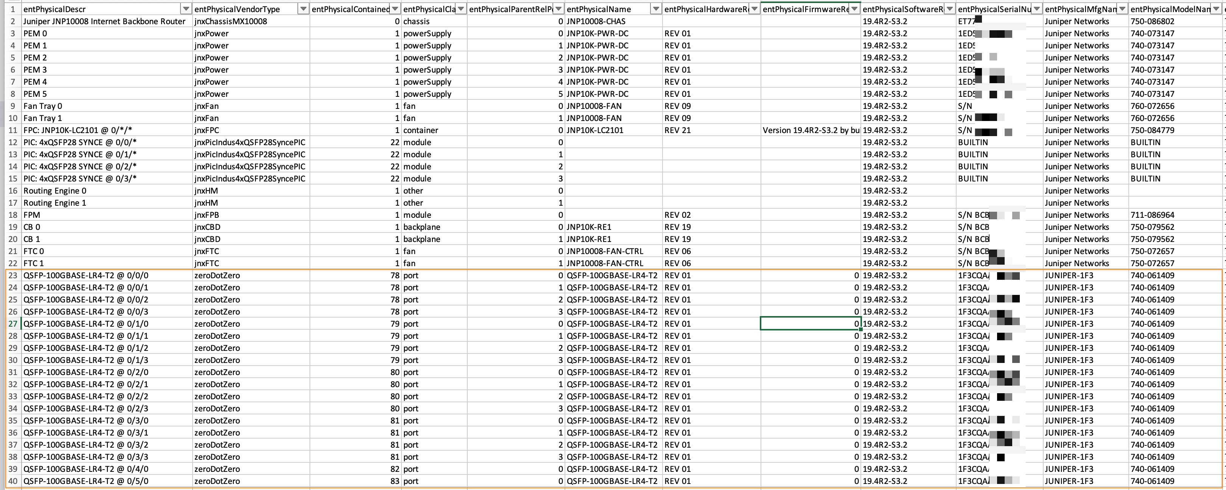1226x490 pixels.
Task: Open the entPhysicalMfgName filter dropdown
Action: pyautogui.click(x=1122, y=9)
